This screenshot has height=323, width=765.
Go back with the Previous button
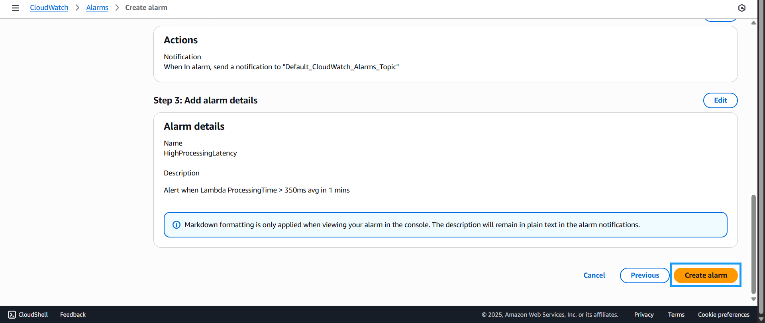[x=645, y=275]
